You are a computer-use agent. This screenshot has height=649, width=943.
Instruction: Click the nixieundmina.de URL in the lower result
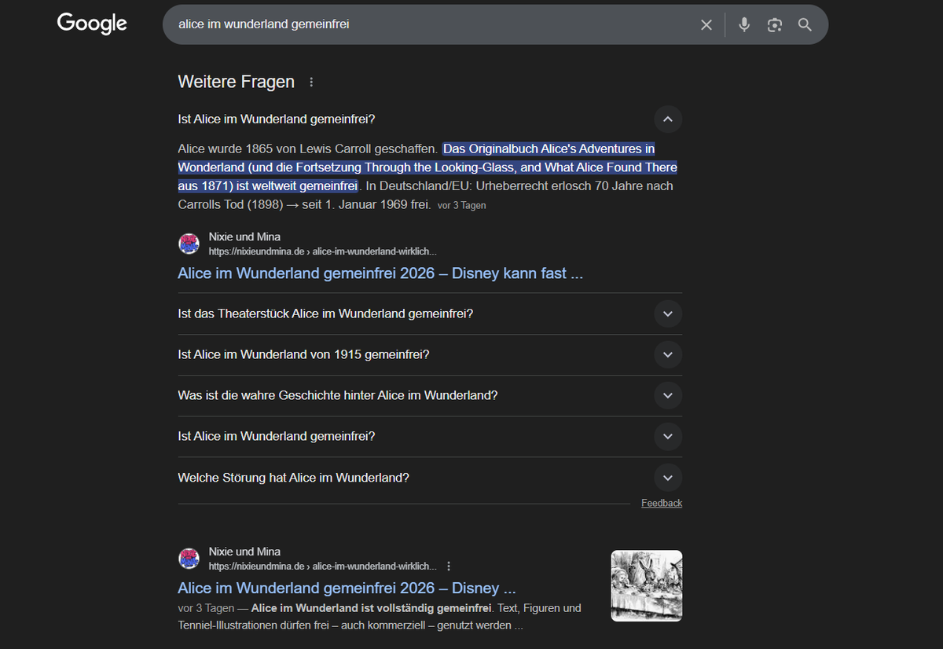pyautogui.click(x=322, y=566)
